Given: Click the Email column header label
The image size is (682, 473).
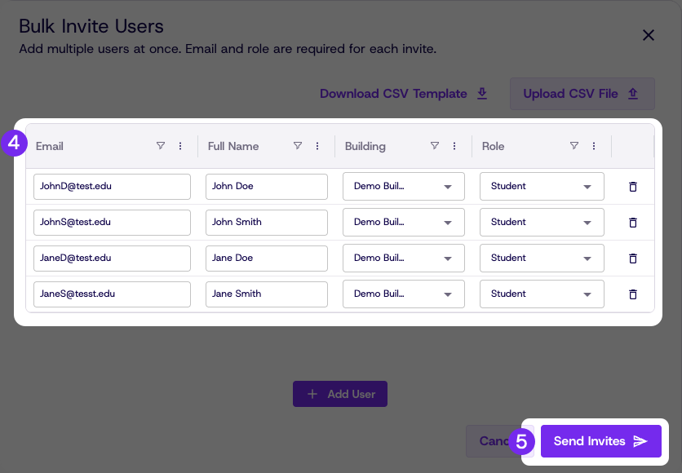Looking at the screenshot, I should click(50, 146).
